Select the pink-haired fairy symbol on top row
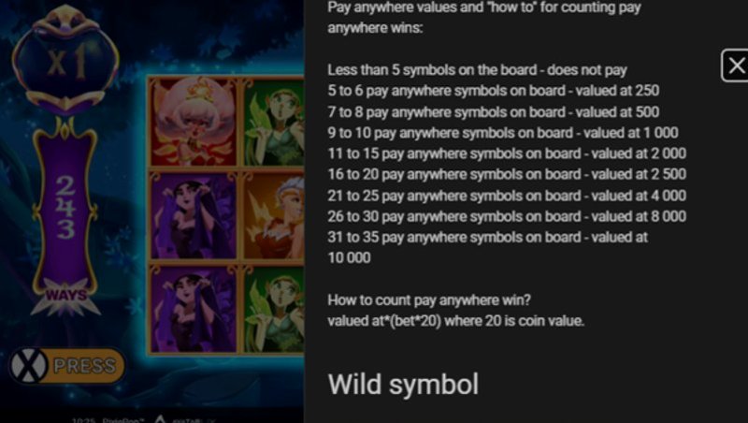This screenshot has width=748, height=423. click(x=194, y=122)
